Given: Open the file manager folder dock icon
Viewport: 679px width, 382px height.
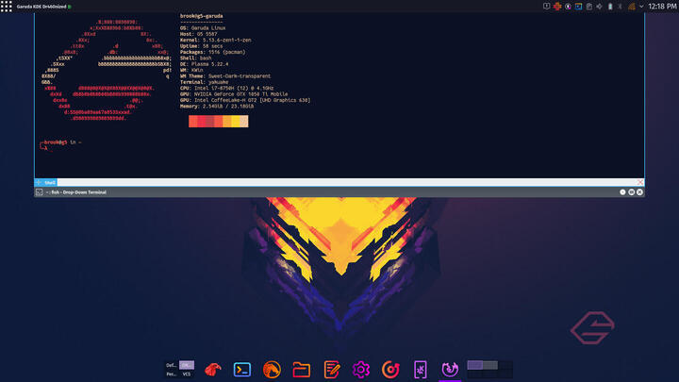Looking at the screenshot, I should coord(302,370).
